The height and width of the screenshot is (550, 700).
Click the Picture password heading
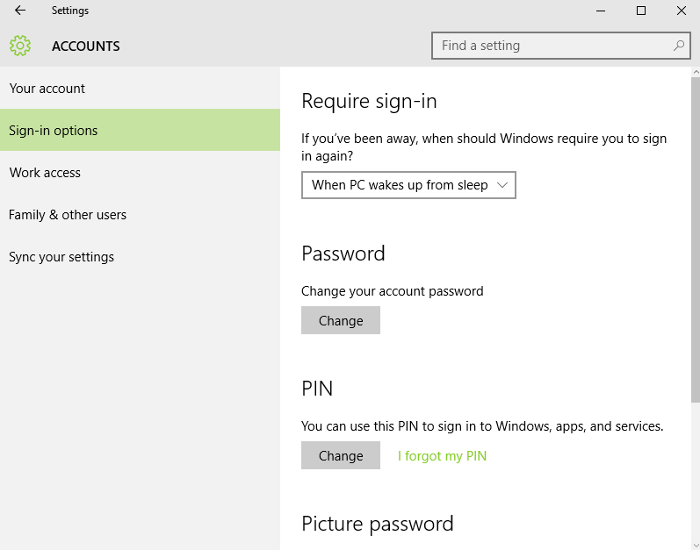coord(378,524)
